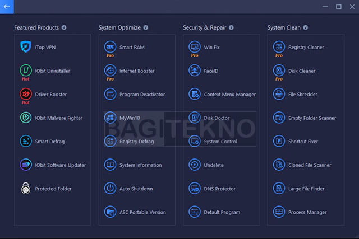
Task: Open the File Shredder icon
Action: pyautogui.click(x=279, y=94)
